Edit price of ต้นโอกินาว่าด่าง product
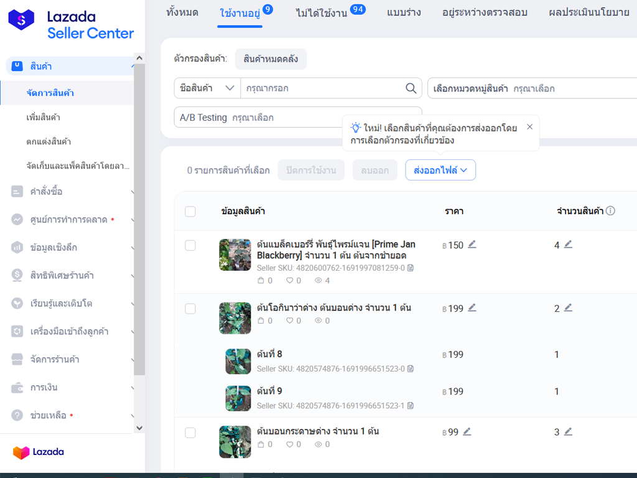The width and height of the screenshot is (637, 478). click(x=472, y=308)
